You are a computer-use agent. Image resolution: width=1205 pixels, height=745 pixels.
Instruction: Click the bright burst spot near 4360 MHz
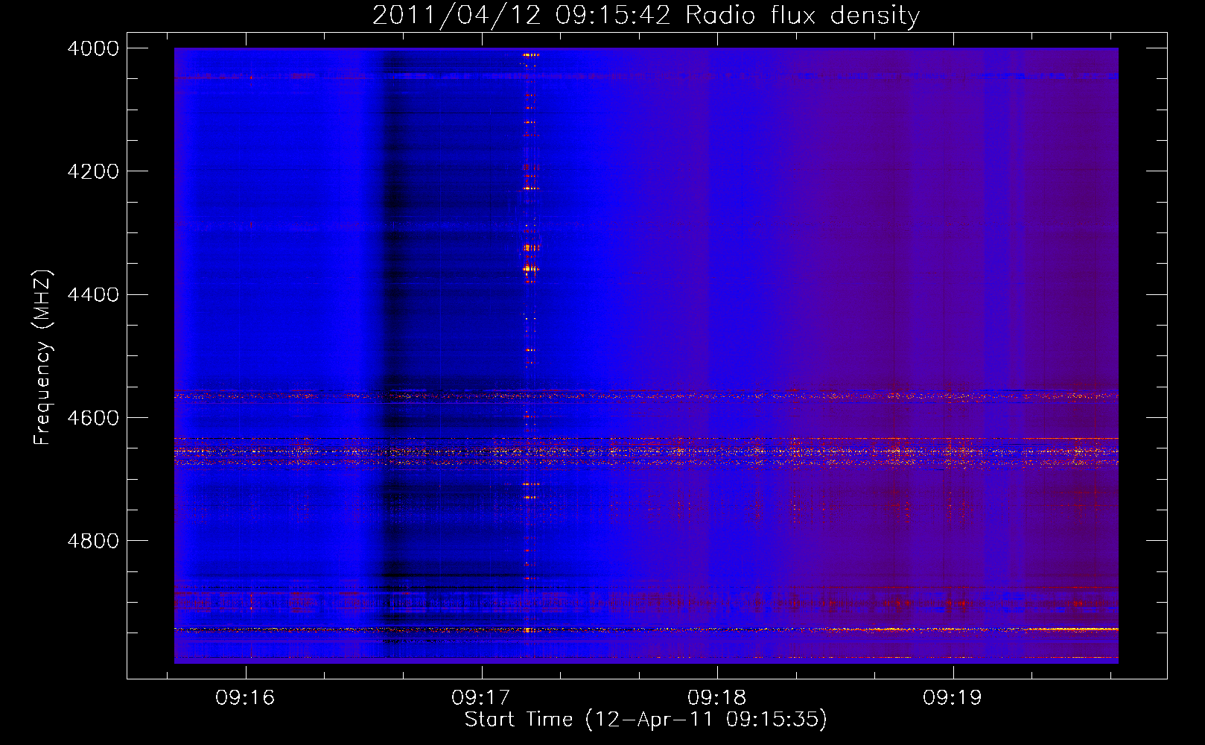[530, 268]
